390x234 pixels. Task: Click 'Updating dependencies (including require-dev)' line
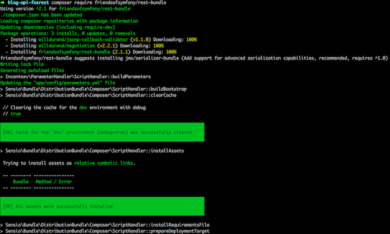[x=58, y=27]
